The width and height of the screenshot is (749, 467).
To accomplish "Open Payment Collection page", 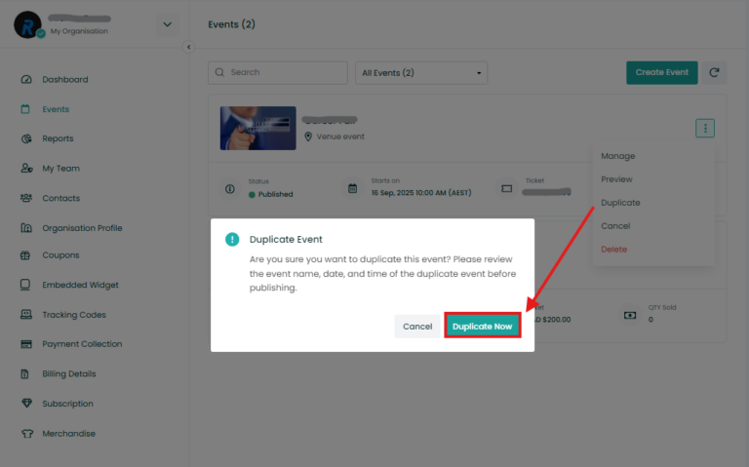I will 82,344.
